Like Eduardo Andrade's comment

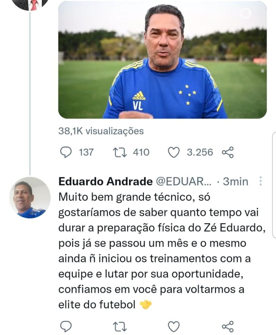click(174, 326)
